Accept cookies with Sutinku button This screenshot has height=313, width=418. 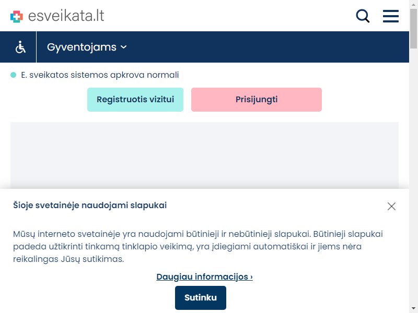click(x=201, y=297)
